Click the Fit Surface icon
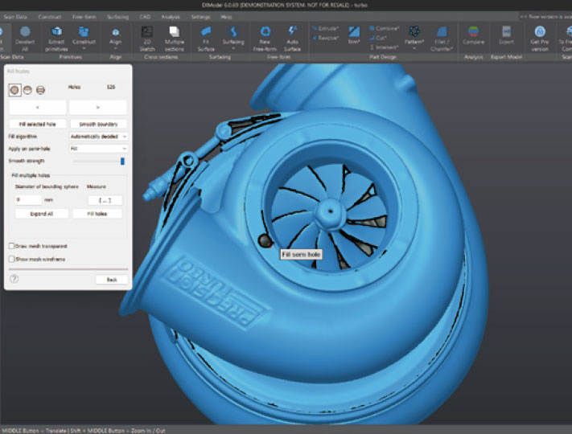 (x=206, y=33)
